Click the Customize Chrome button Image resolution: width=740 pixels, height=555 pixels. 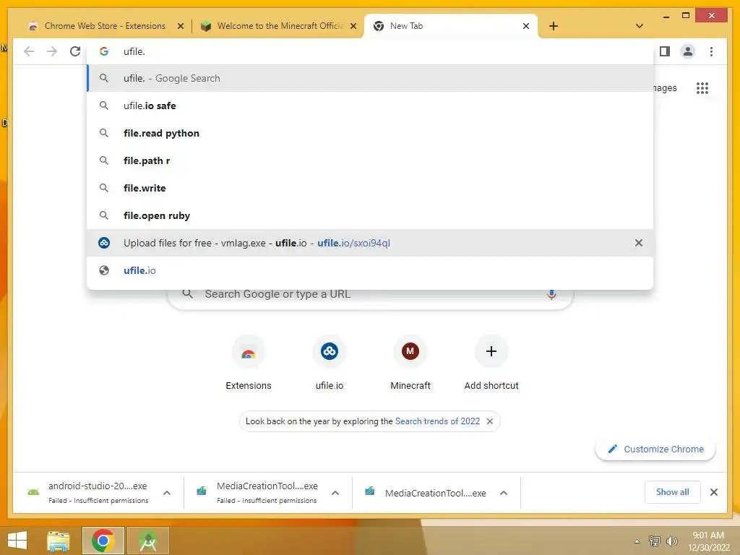[655, 449]
